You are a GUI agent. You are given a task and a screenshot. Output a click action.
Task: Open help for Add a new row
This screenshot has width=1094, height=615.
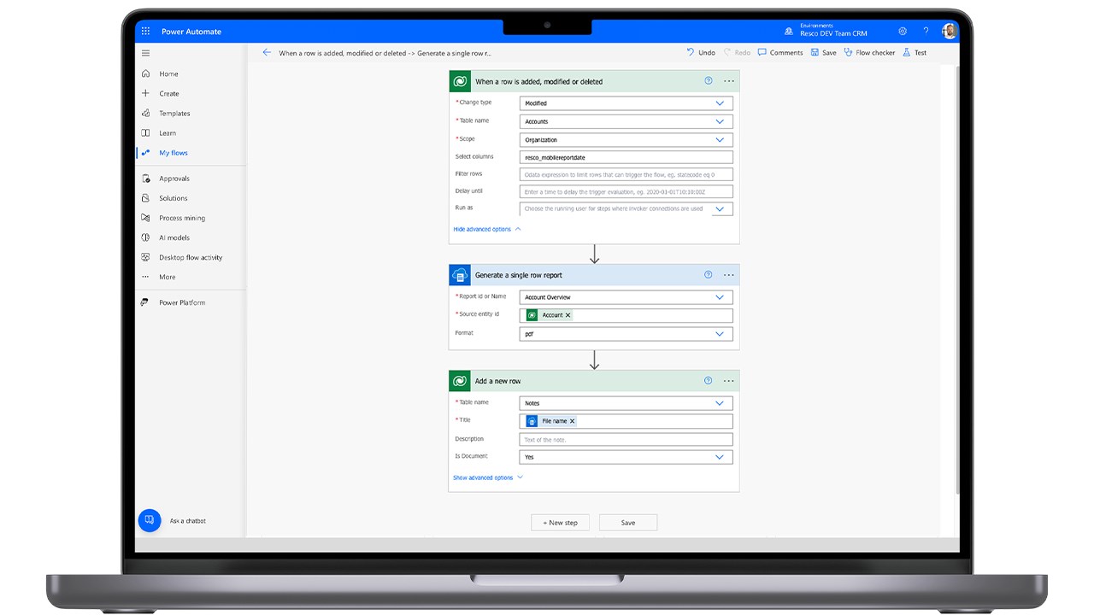pyautogui.click(x=708, y=381)
